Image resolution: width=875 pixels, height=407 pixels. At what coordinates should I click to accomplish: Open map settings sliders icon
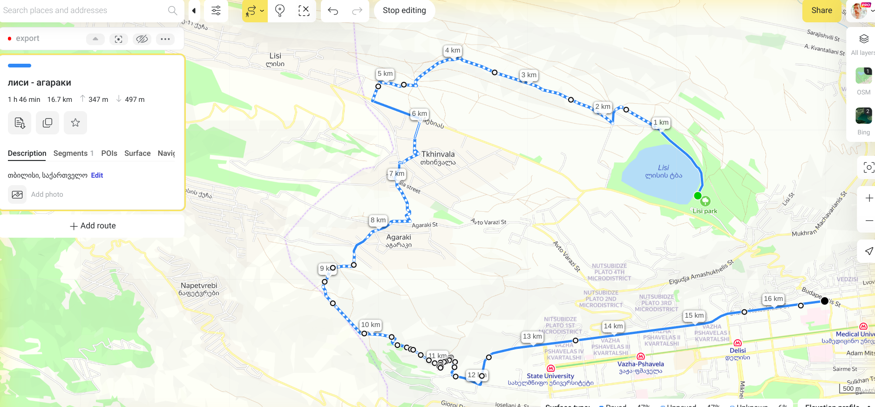coord(216,11)
